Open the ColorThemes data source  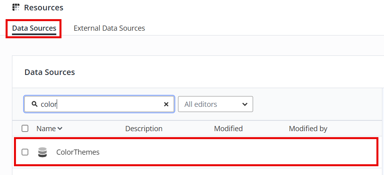click(78, 152)
